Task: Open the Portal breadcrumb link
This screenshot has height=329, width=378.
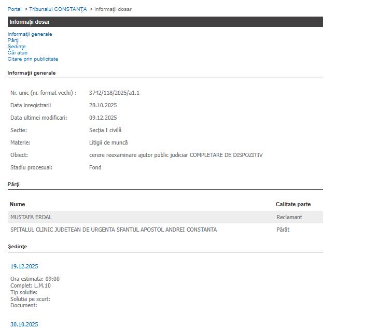Action: [15, 9]
